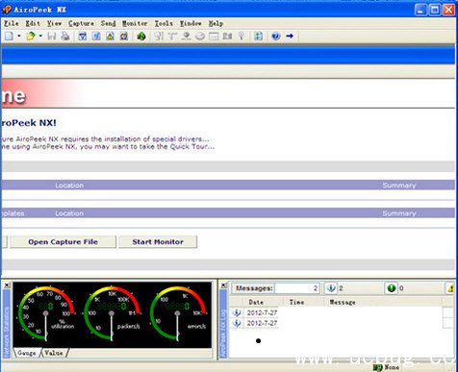Click the Save disk toolbar icon
458x372 pixels.
[52, 37]
